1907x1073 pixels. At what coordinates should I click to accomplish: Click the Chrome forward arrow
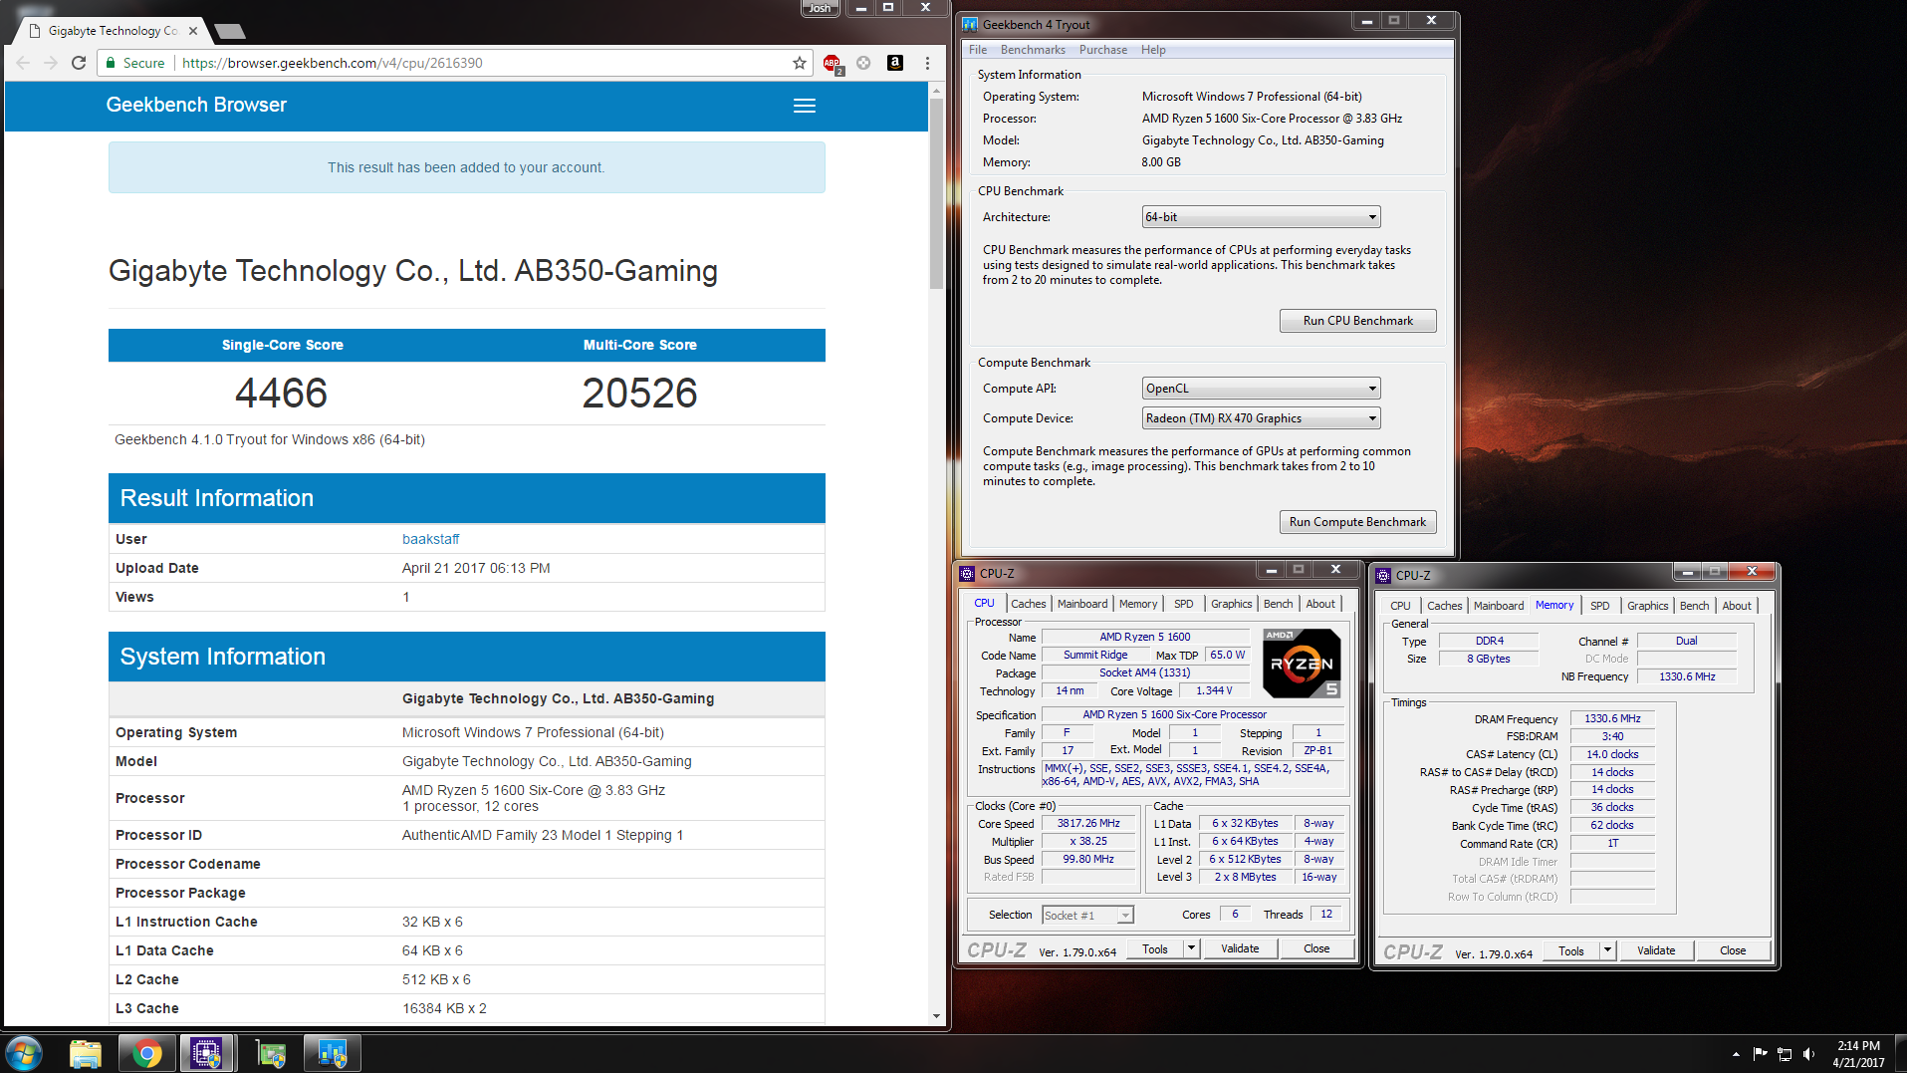[x=51, y=63]
